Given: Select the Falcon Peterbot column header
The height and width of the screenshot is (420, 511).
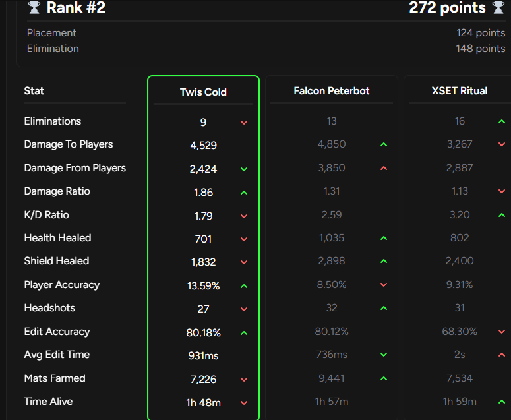Looking at the screenshot, I should click(332, 90).
